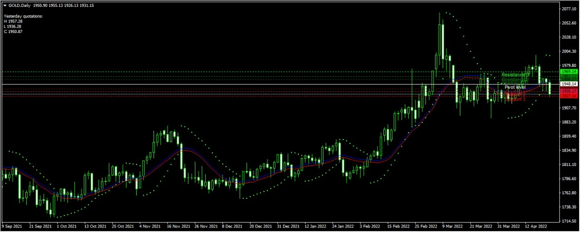Click the Pivot level label
580x232 pixels.
tap(515, 87)
